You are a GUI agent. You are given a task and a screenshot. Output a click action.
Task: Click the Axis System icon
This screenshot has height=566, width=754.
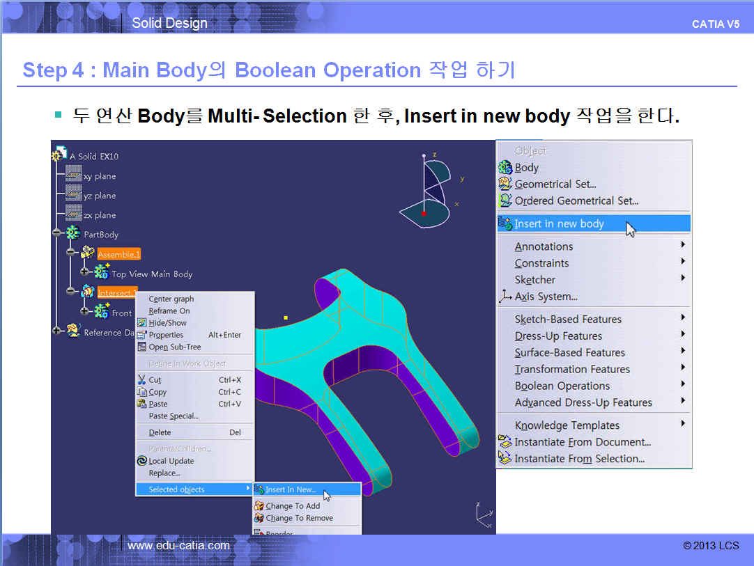505,297
